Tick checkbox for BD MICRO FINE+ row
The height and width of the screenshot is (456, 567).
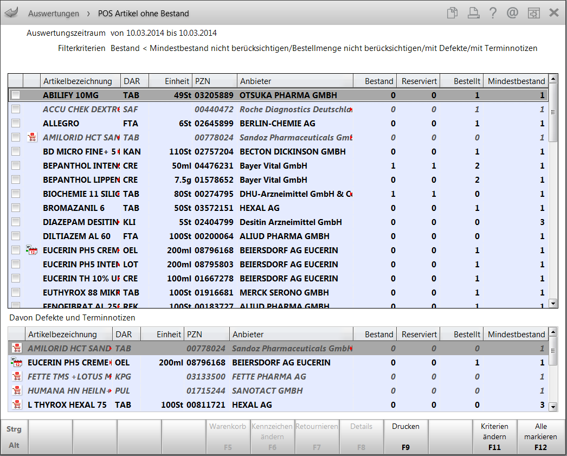click(16, 151)
